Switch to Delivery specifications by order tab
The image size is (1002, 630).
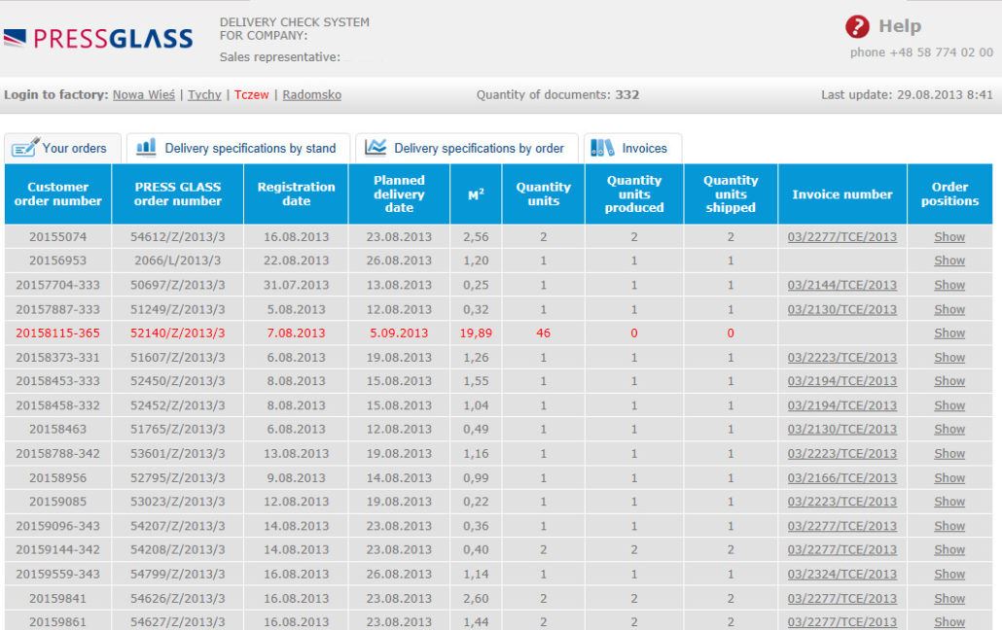point(467,148)
